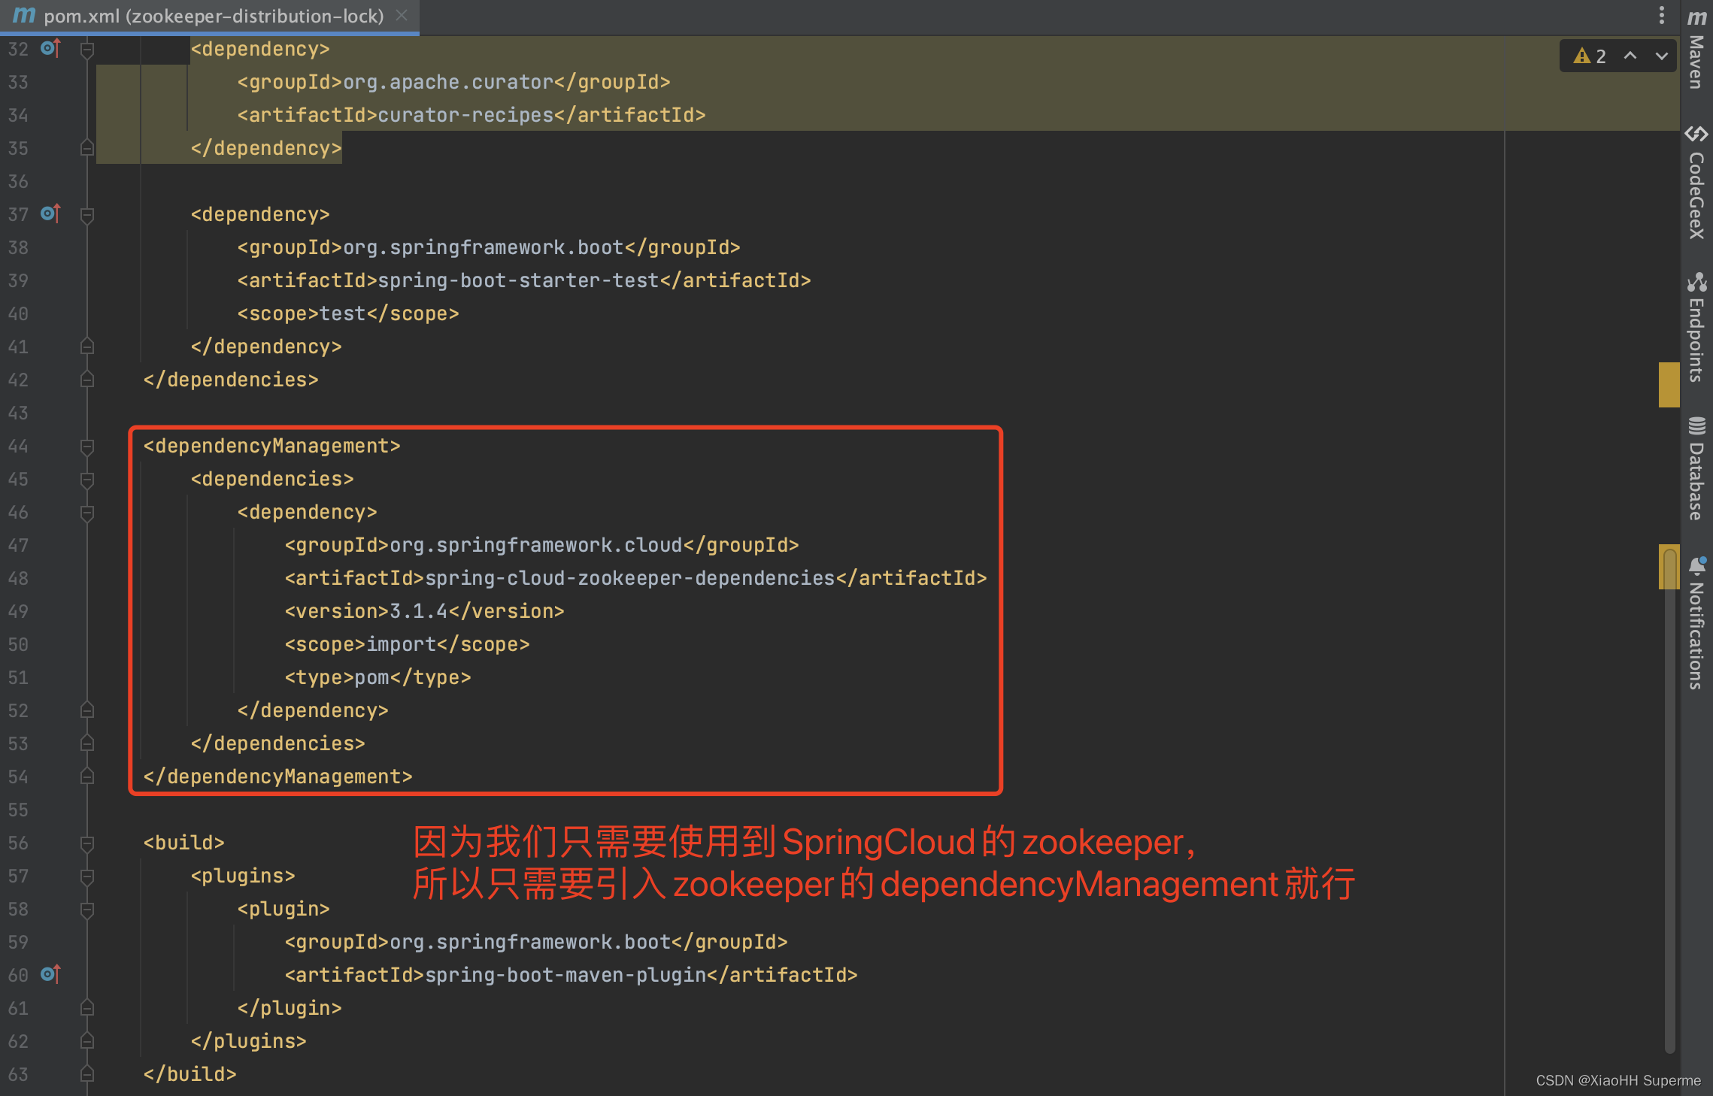Image resolution: width=1713 pixels, height=1096 pixels.
Task: Open the Endpoints tool window
Action: 1696,327
